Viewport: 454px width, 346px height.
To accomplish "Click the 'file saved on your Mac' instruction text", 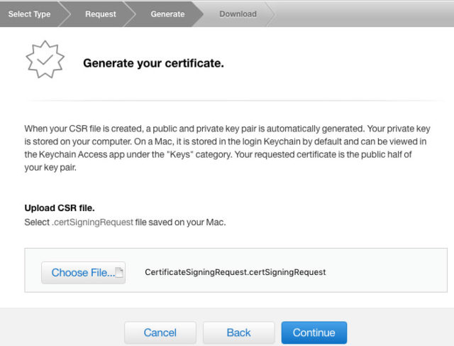I will [180, 222].
